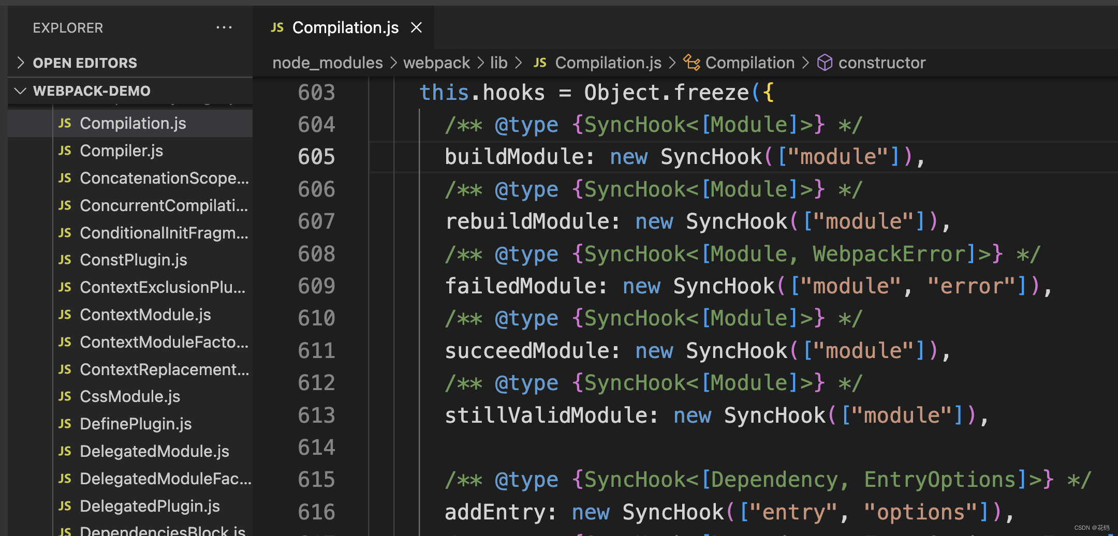
Task: Click the EXPLORER panel title
Action: [x=68, y=28]
